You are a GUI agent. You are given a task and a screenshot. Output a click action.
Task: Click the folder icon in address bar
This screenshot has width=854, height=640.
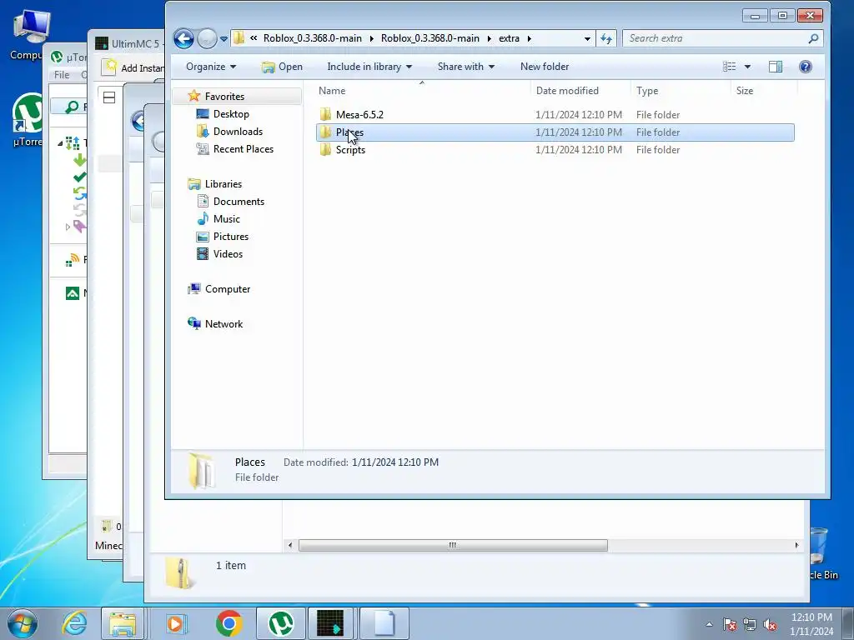(x=239, y=38)
